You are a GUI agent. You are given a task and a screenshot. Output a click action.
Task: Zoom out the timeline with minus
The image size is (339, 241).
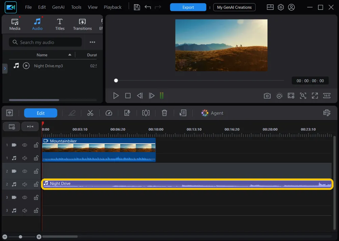(5, 237)
